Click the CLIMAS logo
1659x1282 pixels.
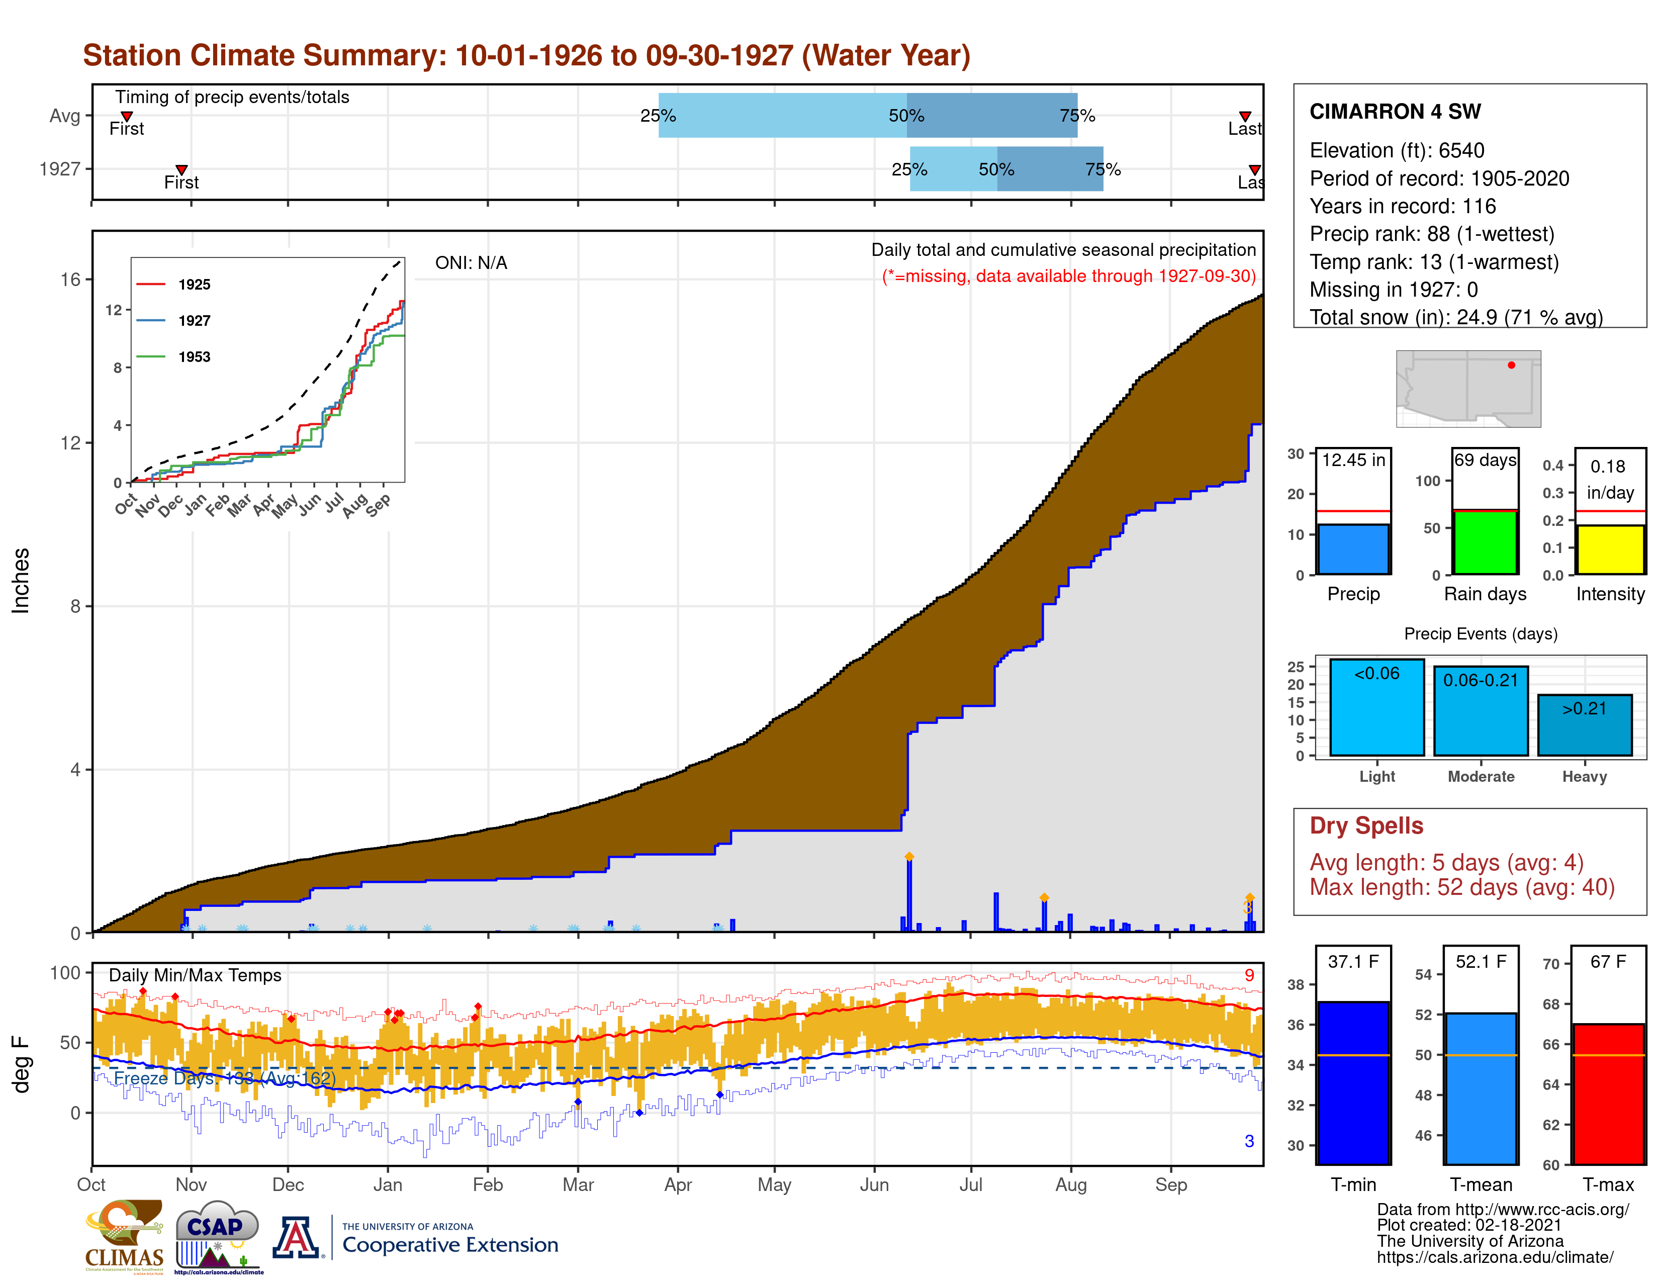click(125, 1236)
